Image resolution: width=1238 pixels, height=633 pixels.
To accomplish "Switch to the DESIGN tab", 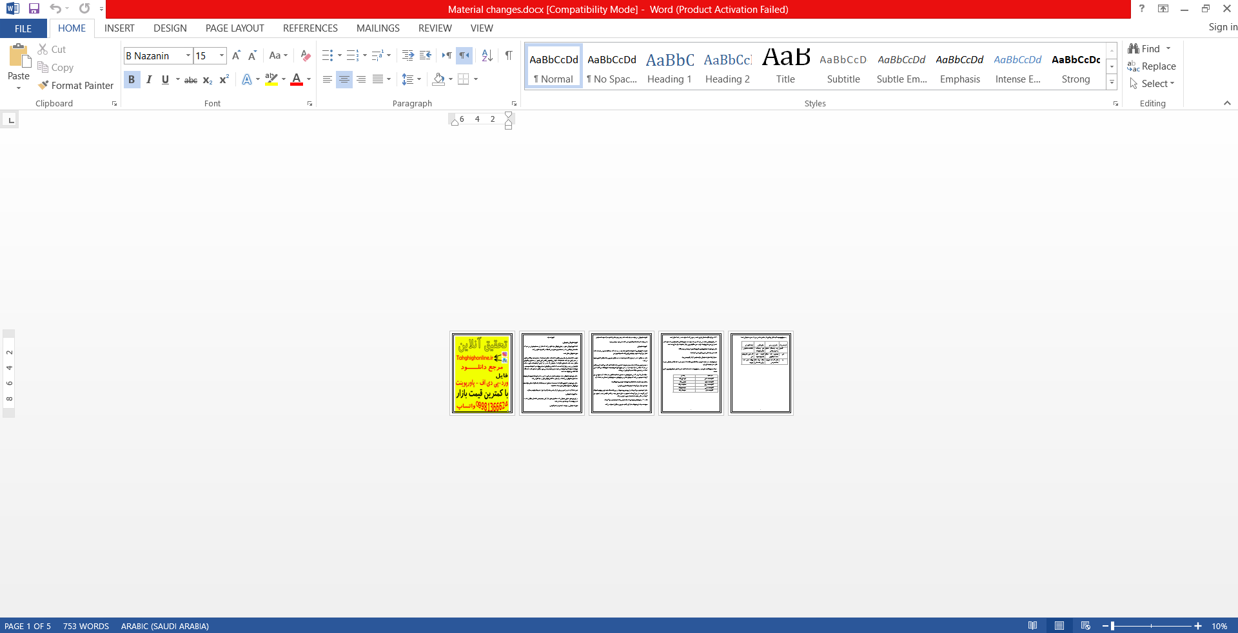I will (170, 28).
